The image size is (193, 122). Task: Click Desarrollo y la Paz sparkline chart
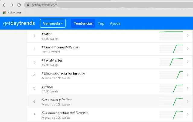click(171, 101)
